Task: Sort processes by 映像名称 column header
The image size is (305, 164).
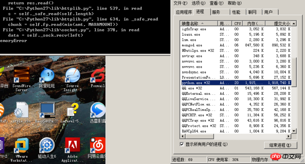Action: point(199,23)
